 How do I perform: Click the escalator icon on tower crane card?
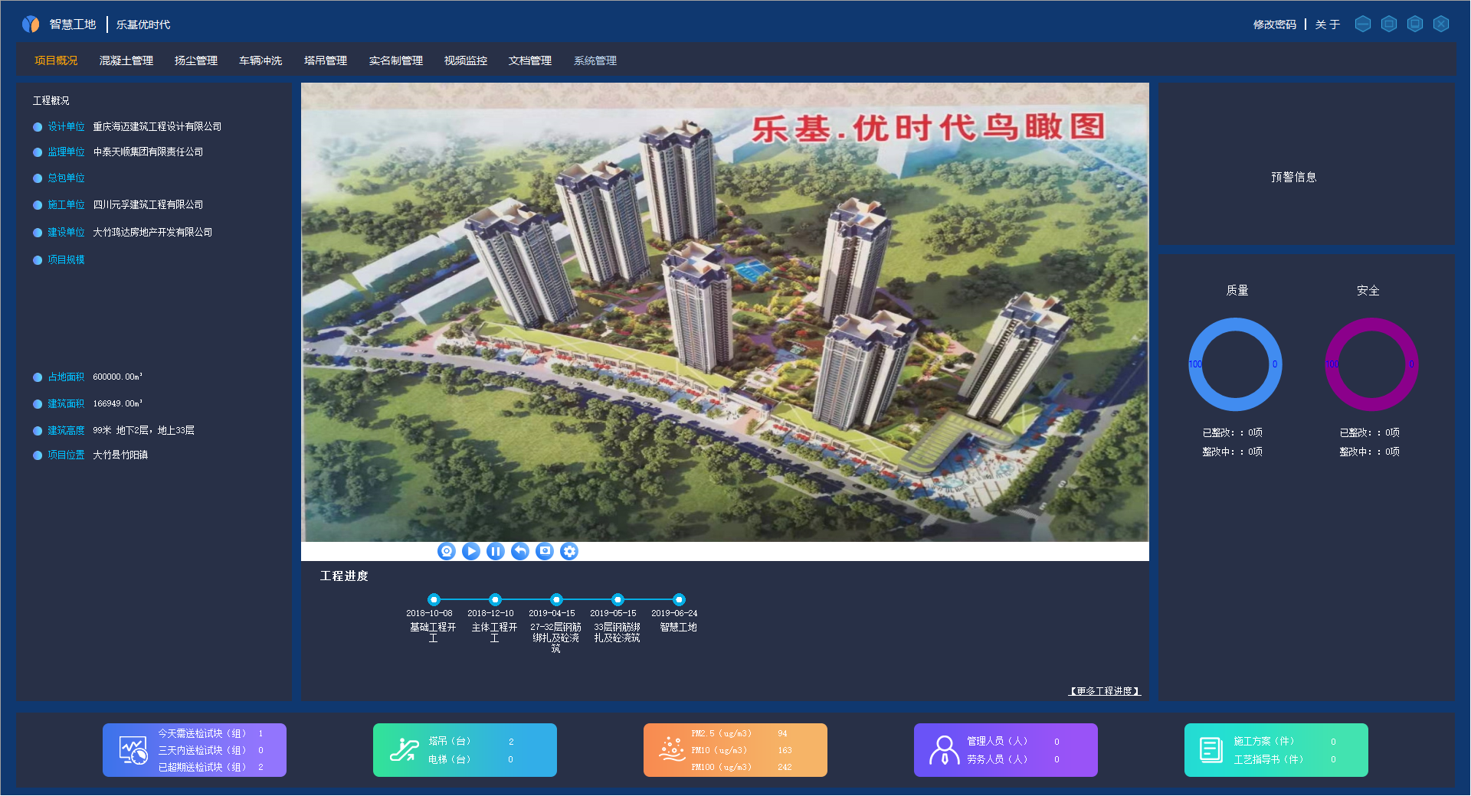(x=404, y=750)
